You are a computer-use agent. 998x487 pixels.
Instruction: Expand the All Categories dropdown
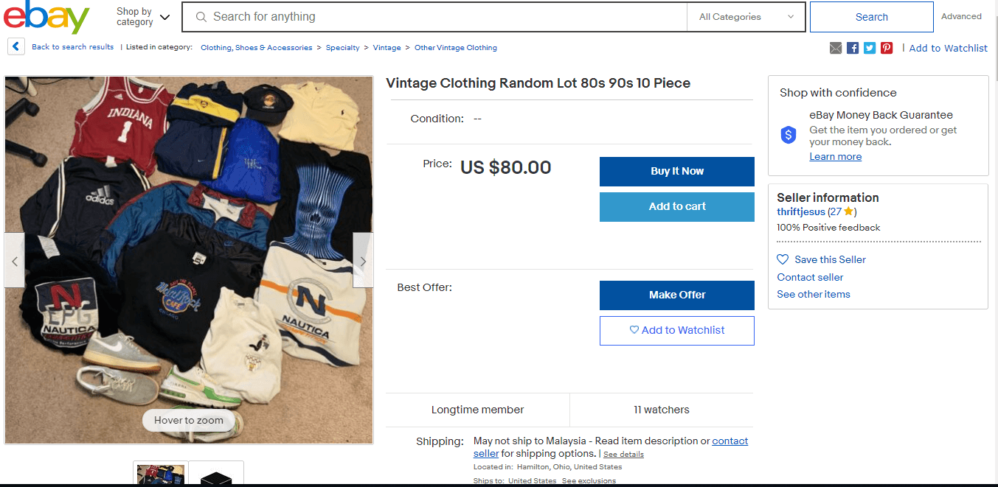tap(746, 17)
